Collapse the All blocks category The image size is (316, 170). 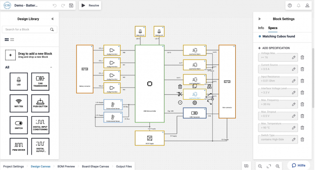click(x=51, y=67)
